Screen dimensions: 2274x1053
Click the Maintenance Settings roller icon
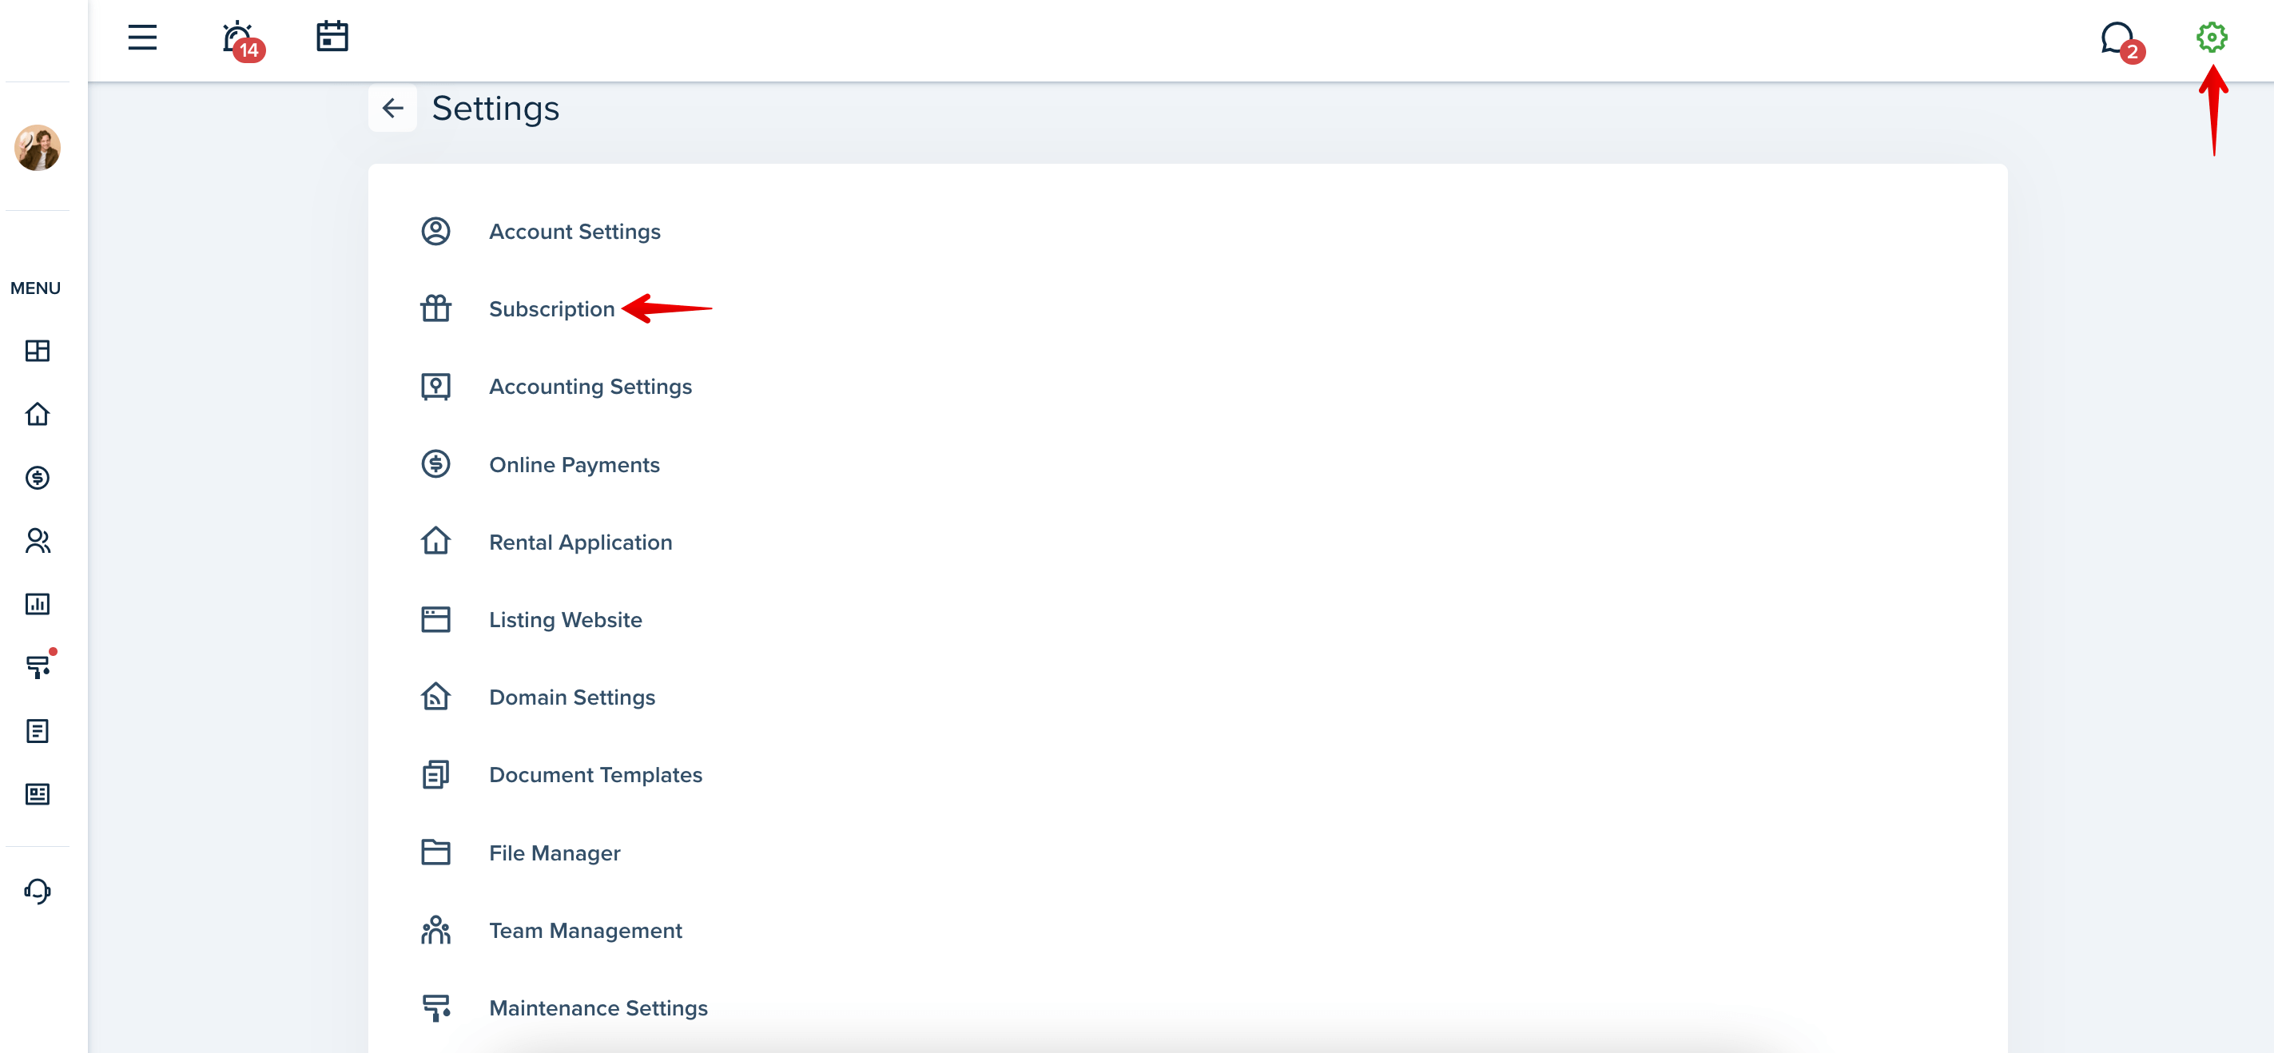point(435,1008)
